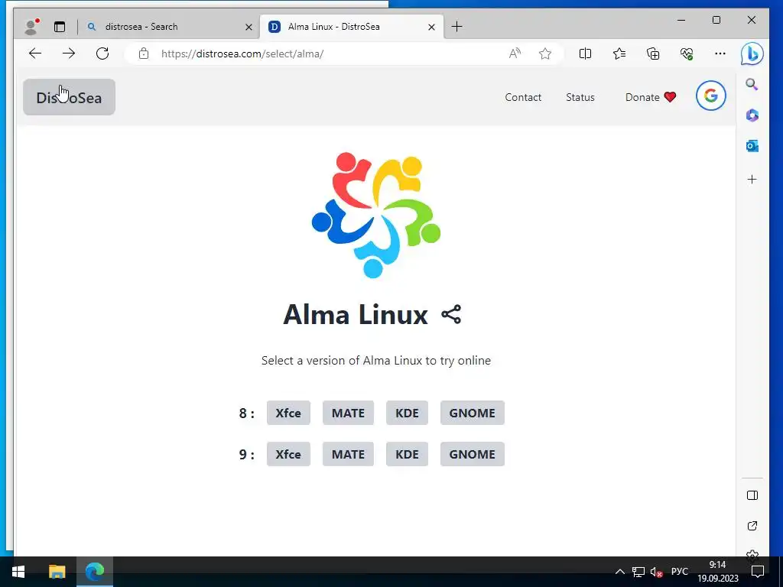783x587 pixels.
Task: Change РУС keyboard input language
Action: (x=679, y=572)
